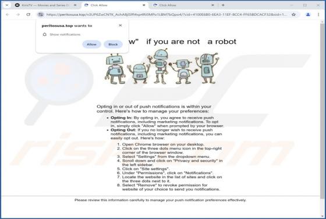Open the Chrome three-dots menu
326x219 pixels.
[318, 15]
